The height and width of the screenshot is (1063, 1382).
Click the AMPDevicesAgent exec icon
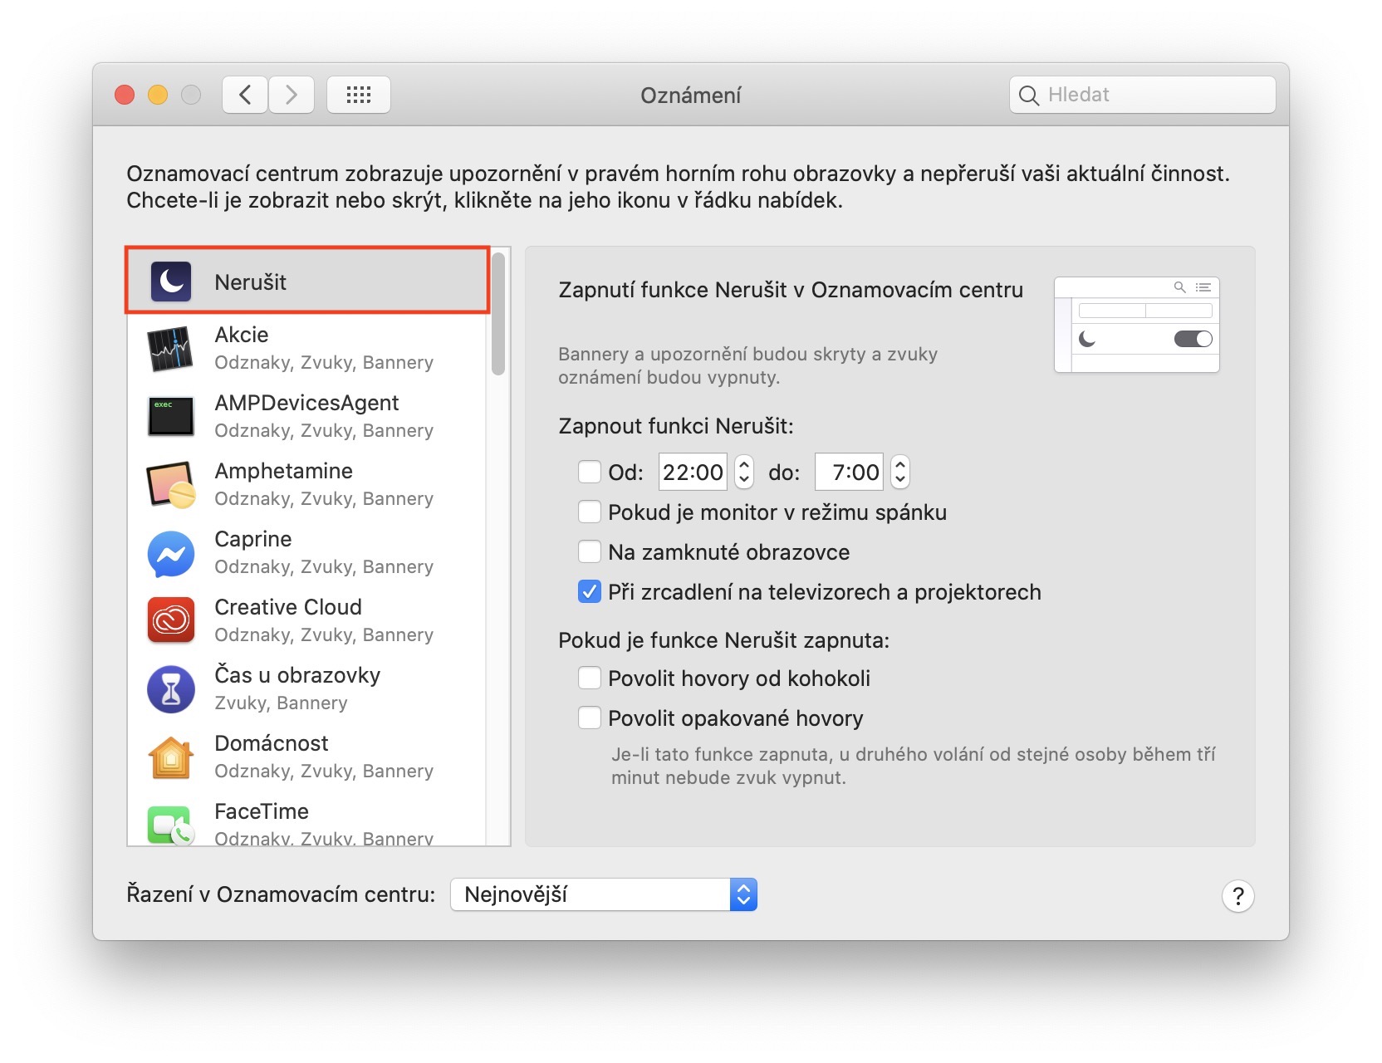[x=171, y=417]
